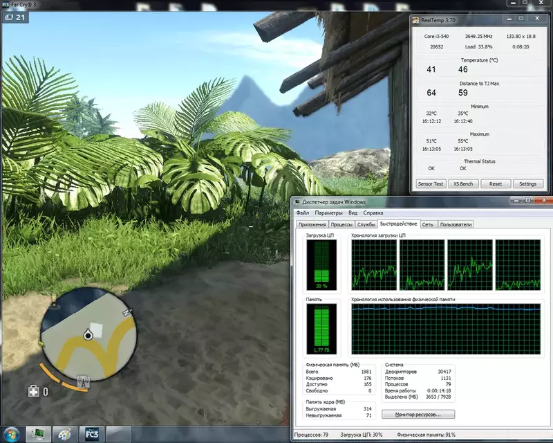Open the Файл menu
The image size is (553, 443).
click(303, 213)
